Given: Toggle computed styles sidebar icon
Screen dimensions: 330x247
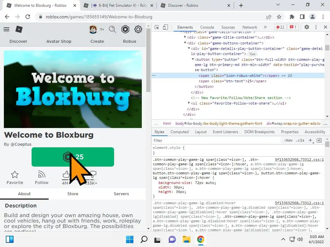Looking at the screenshot, I should (319, 140).
